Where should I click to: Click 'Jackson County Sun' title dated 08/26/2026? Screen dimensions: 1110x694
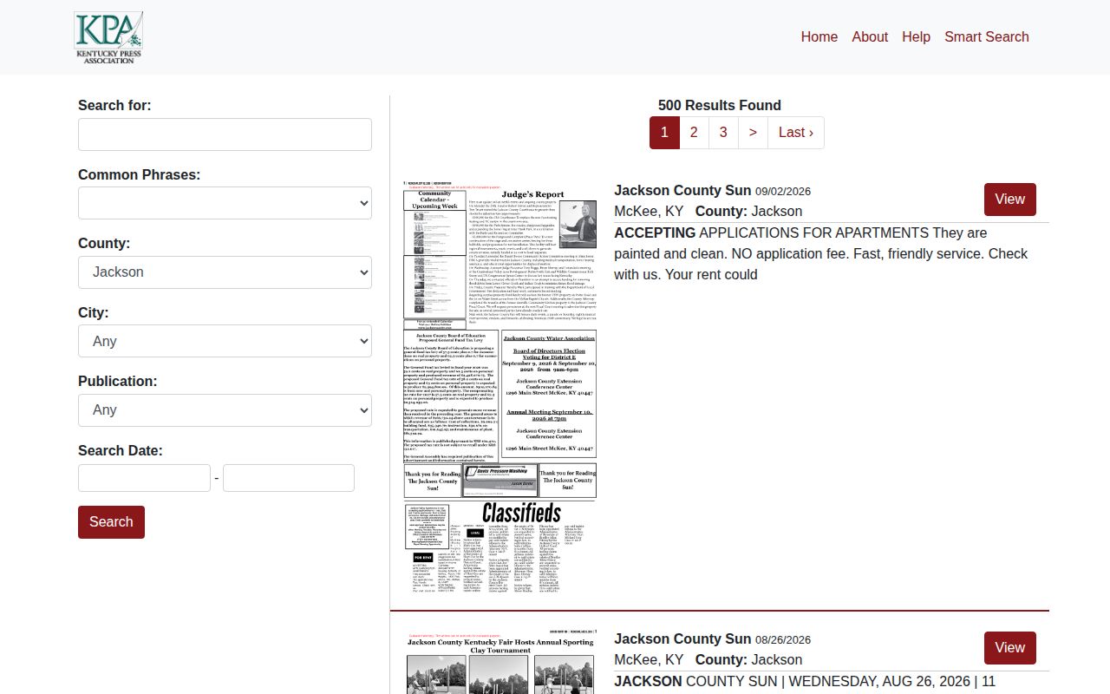tap(682, 639)
